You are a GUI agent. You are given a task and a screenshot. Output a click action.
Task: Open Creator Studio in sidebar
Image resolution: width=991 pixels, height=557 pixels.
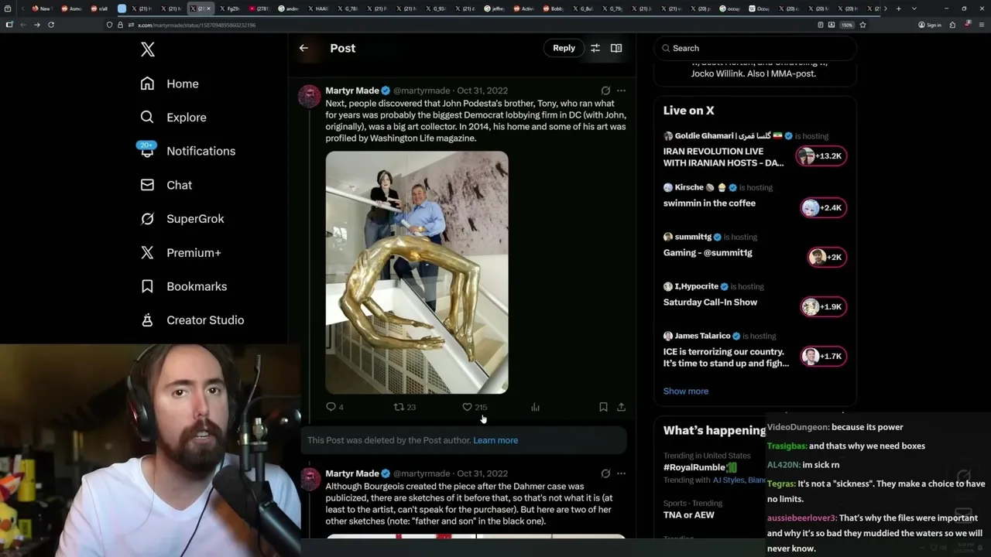click(x=192, y=320)
